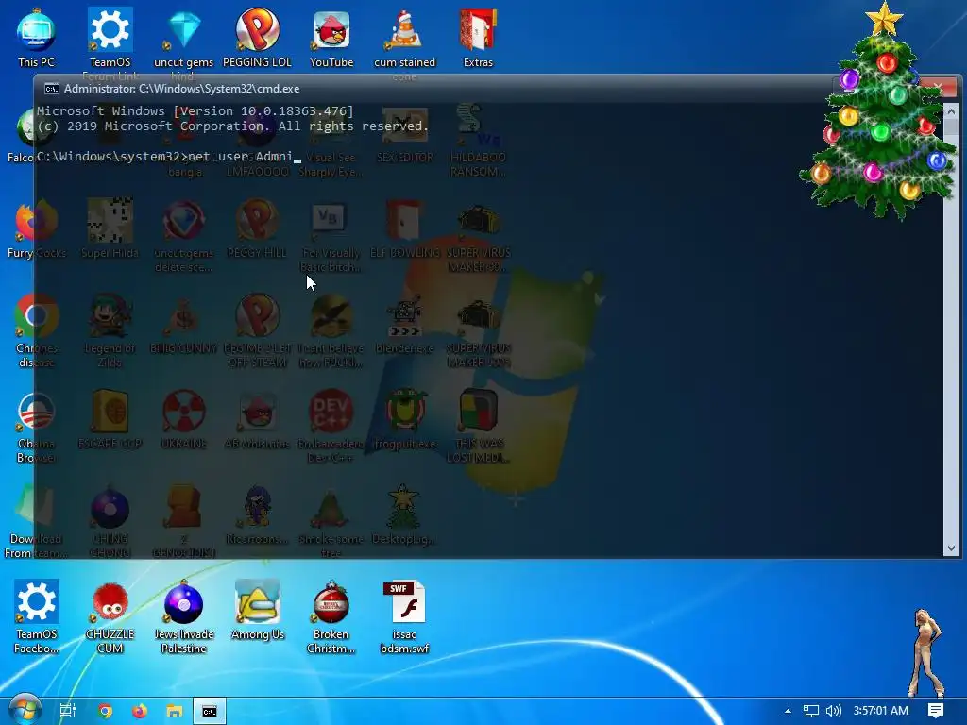Open the TeamOS Facebook shortcut
The image size is (967, 725).
[x=37, y=616]
